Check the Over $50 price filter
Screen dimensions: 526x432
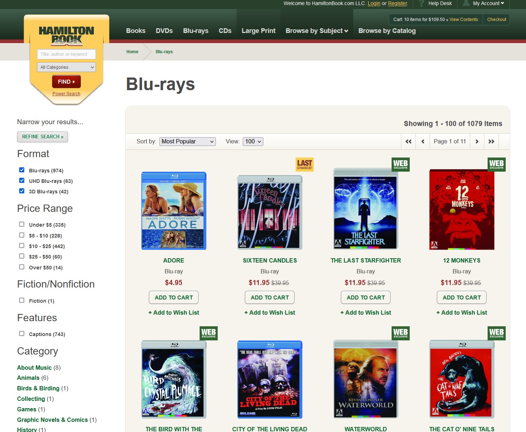[22, 267]
